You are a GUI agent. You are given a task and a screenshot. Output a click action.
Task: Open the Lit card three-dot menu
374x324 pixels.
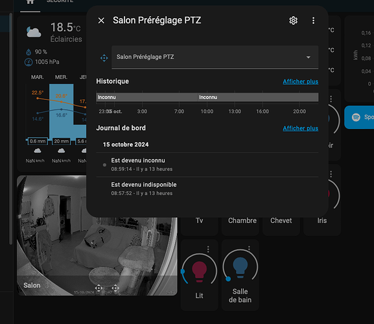pyautogui.click(x=208, y=249)
